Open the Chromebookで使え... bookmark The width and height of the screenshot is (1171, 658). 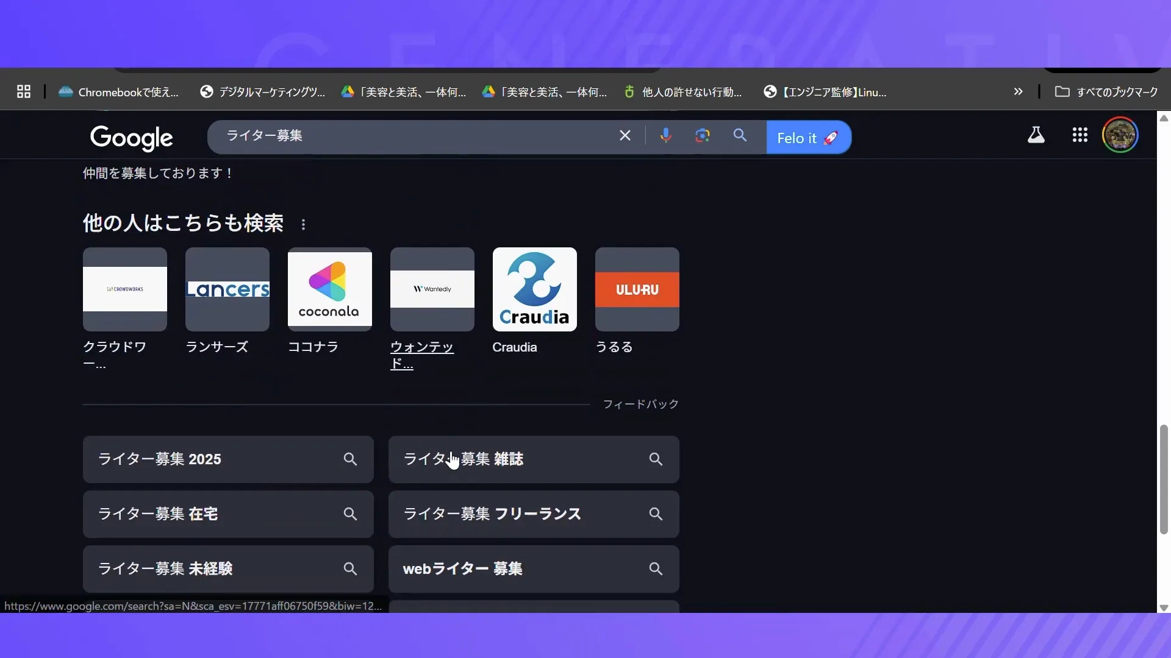pos(118,92)
